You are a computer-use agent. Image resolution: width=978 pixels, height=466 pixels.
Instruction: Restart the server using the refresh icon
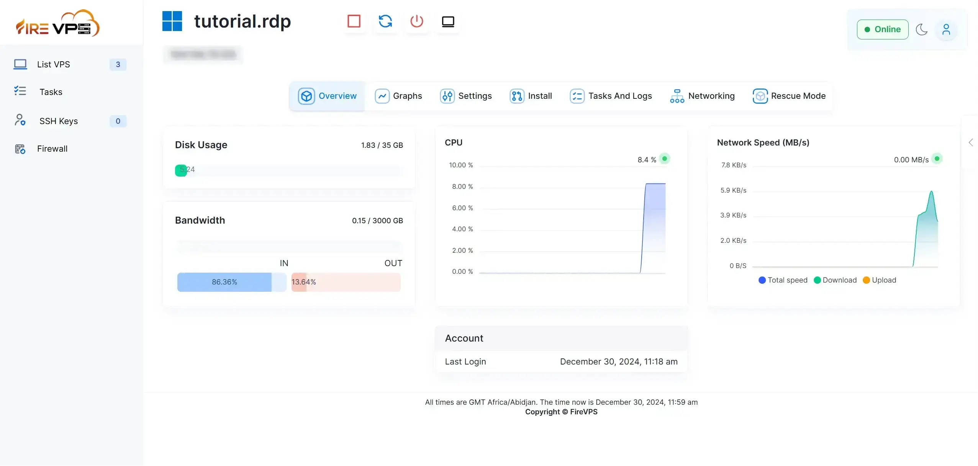[385, 21]
